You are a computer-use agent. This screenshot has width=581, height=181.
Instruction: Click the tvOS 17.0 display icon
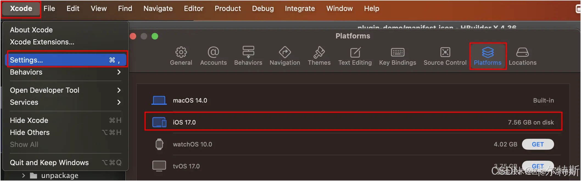[159, 166]
